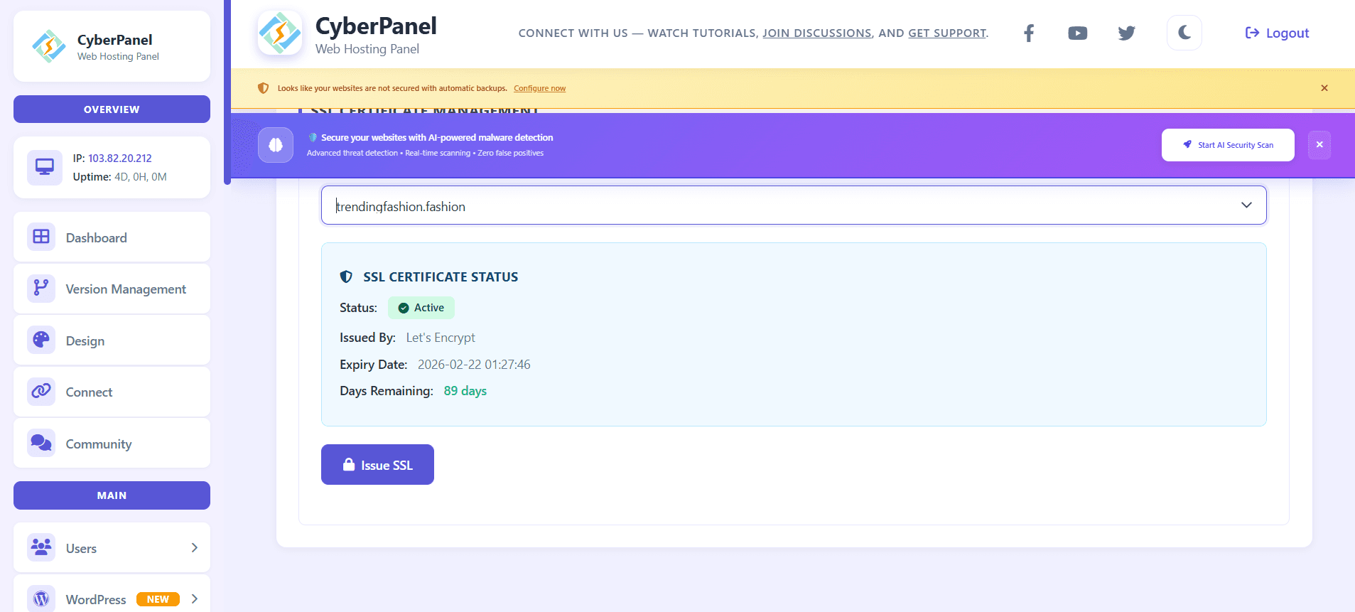Click the server monitor icon beside IP
The height and width of the screenshot is (612, 1355).
[x=45, y=167]
